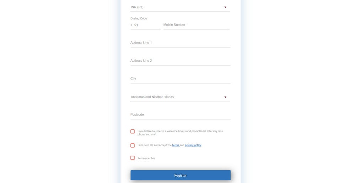The width and height of the screenshot is (364, 183).
Task: Click the City input field
Action: pos(180,79)
